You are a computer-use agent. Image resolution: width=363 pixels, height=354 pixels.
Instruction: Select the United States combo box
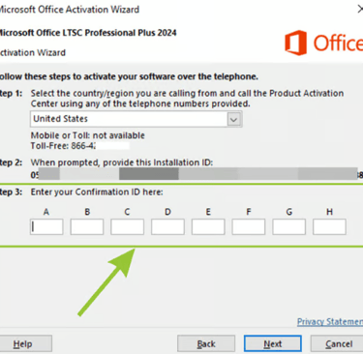(136, 119)
